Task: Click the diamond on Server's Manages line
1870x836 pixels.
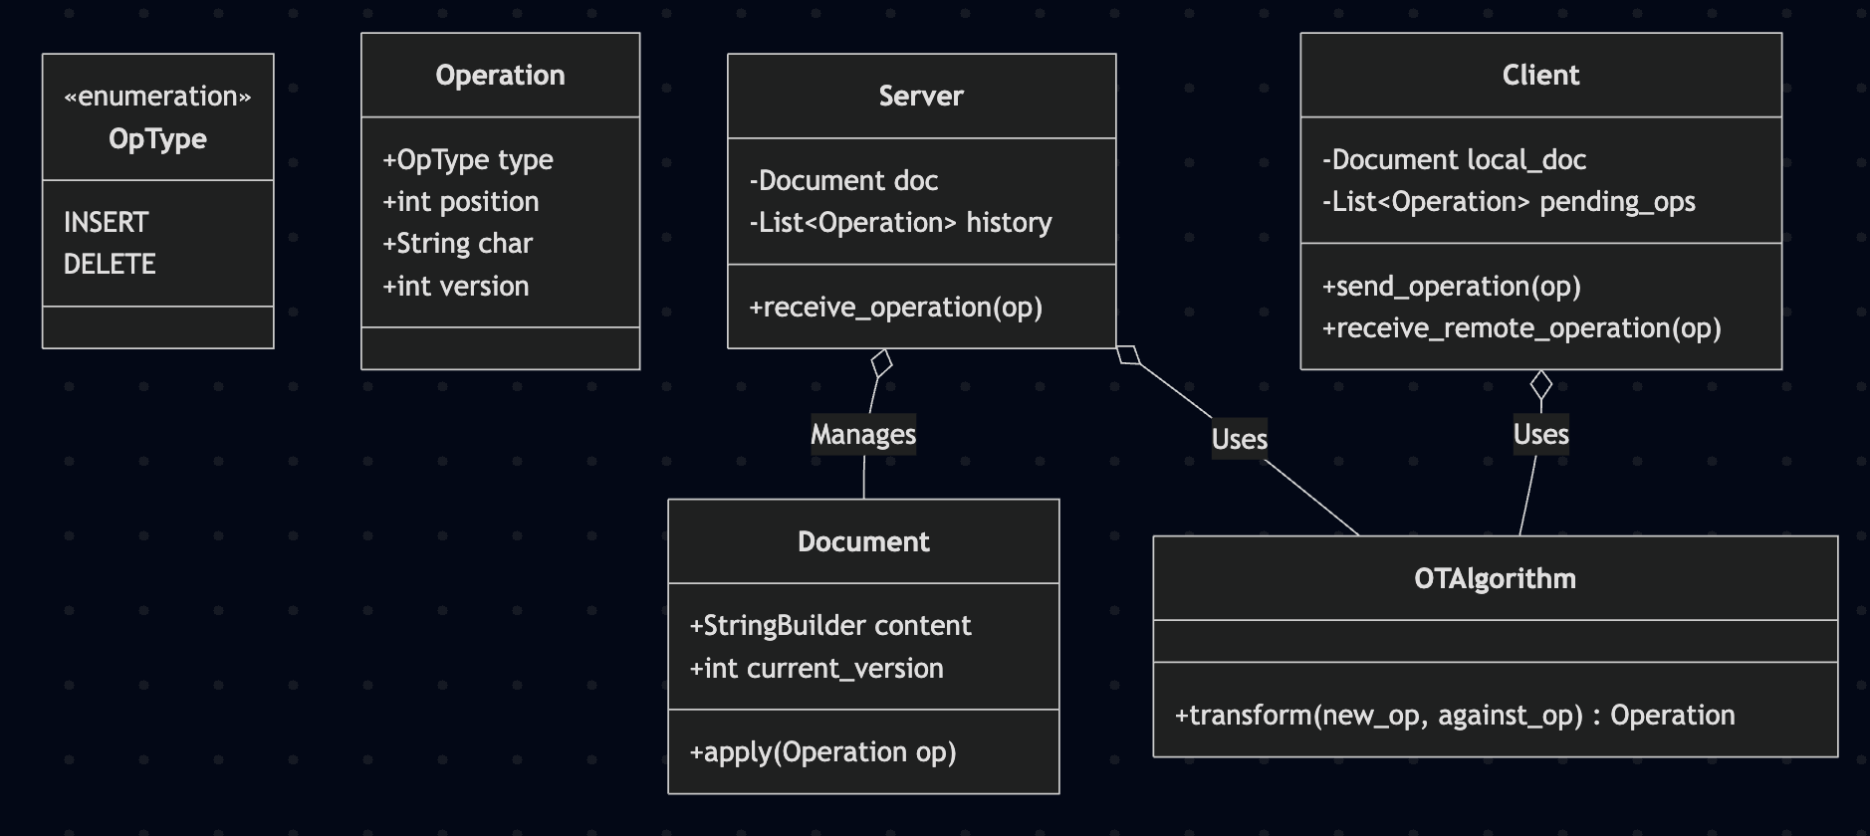Action: (881, 363)
